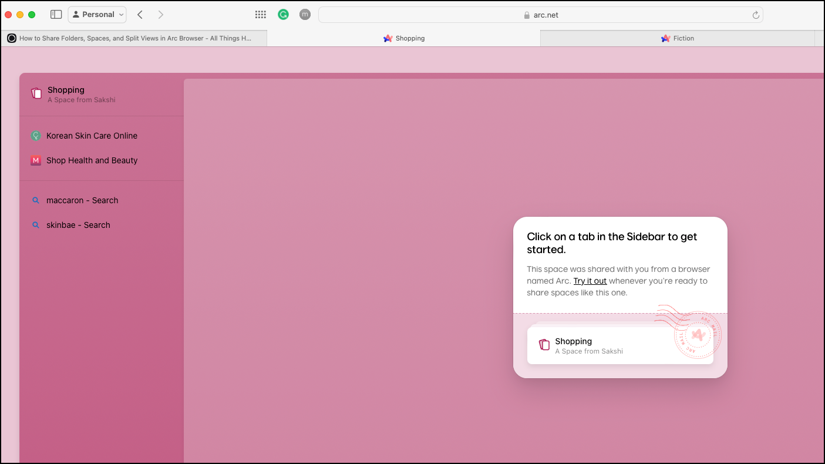This screenshot has height=464, width=825.
Task: Click the Arc icon on Shopping tab
Action: (x=388, y=38)
